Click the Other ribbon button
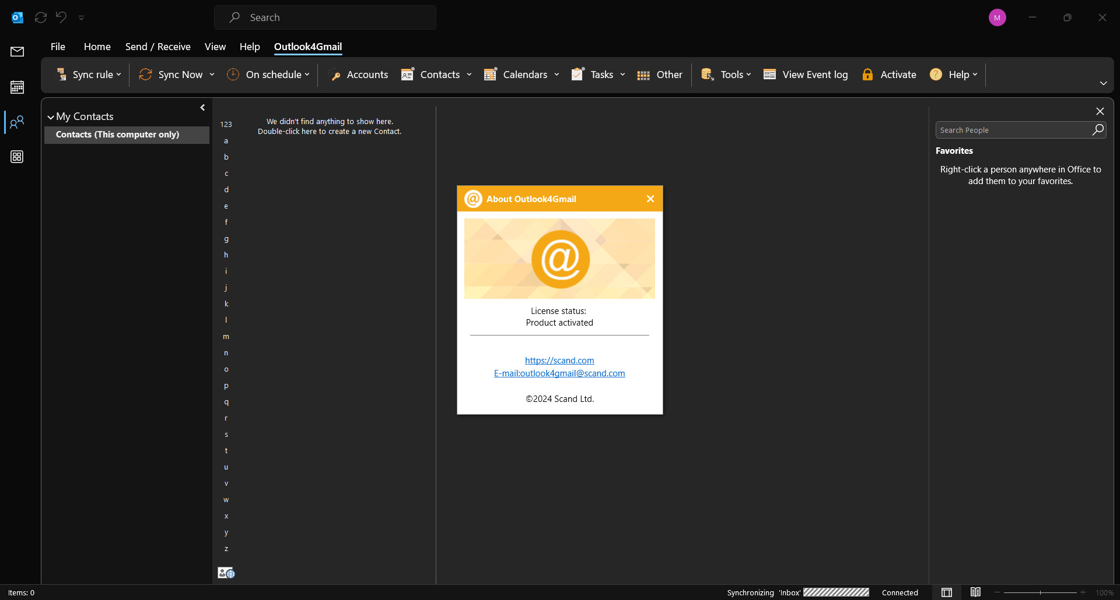Image resolution: width=1120 pixels, height=600 pixels. pos(660,75)
